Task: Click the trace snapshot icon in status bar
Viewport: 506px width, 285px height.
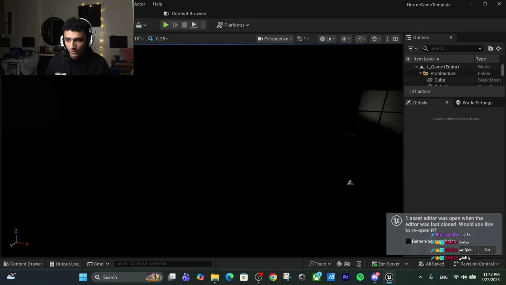Action: [x=347, y=264]
